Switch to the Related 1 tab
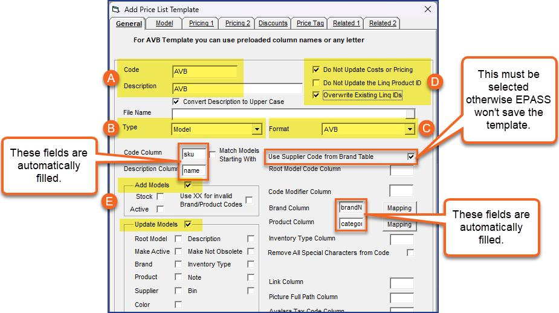Viewport: 559px width, 313px height. coord(346,23)
